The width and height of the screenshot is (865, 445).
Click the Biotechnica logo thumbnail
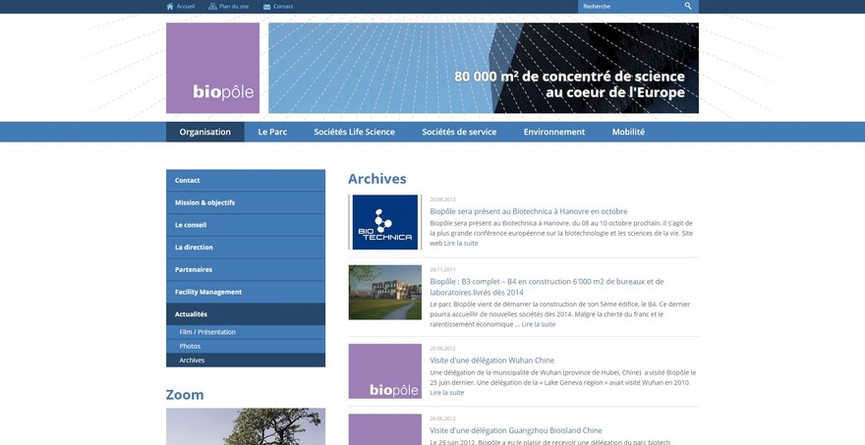pyautogui.click(x=385, y=222)
